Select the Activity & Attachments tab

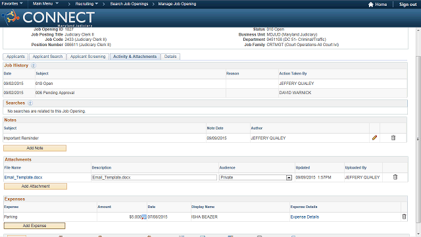pyautogui.click(x=135, y=57)
